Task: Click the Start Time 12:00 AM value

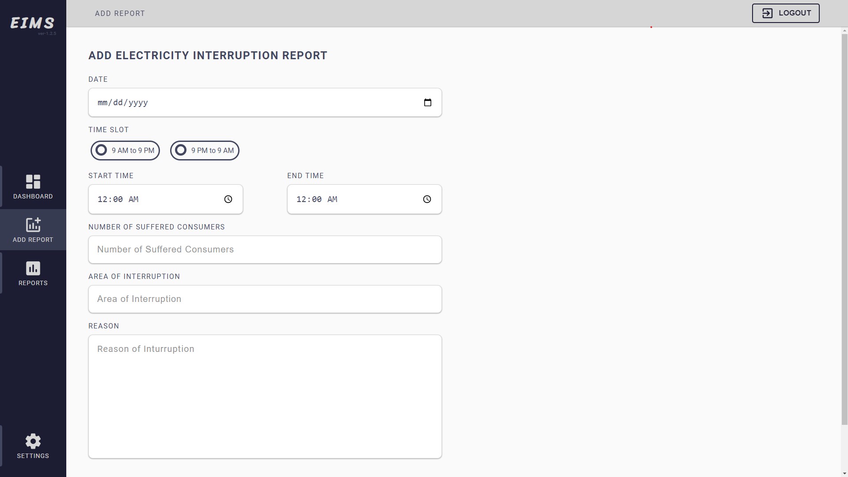Action: click(x=118, y=199)
